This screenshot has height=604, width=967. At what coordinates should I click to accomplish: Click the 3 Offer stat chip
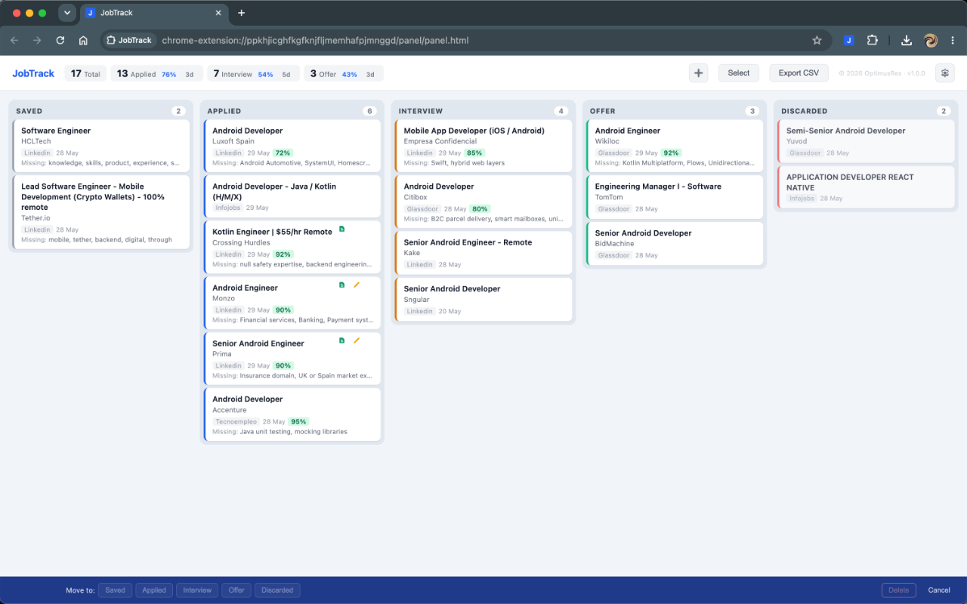click(344, 73)
